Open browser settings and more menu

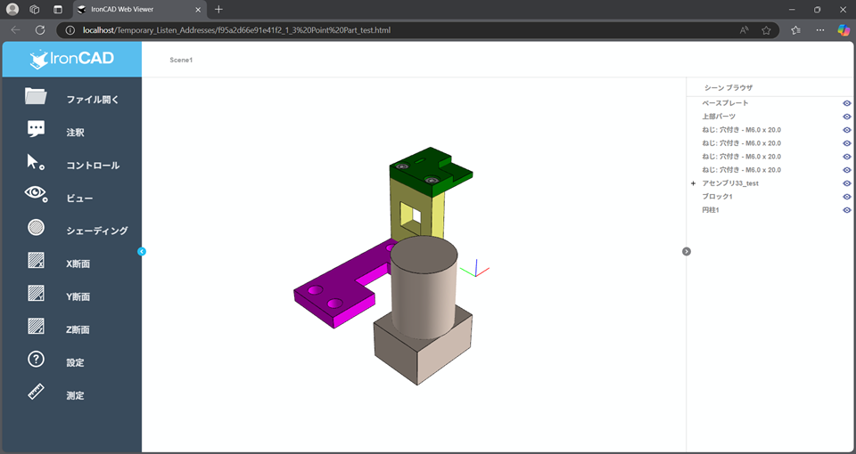click(820, 30)
